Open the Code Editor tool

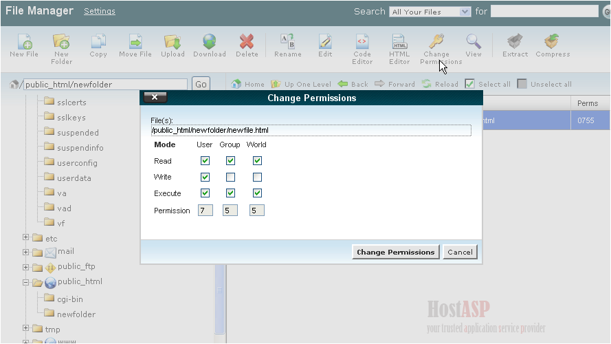pyautogui.click(x=362, y=43)
